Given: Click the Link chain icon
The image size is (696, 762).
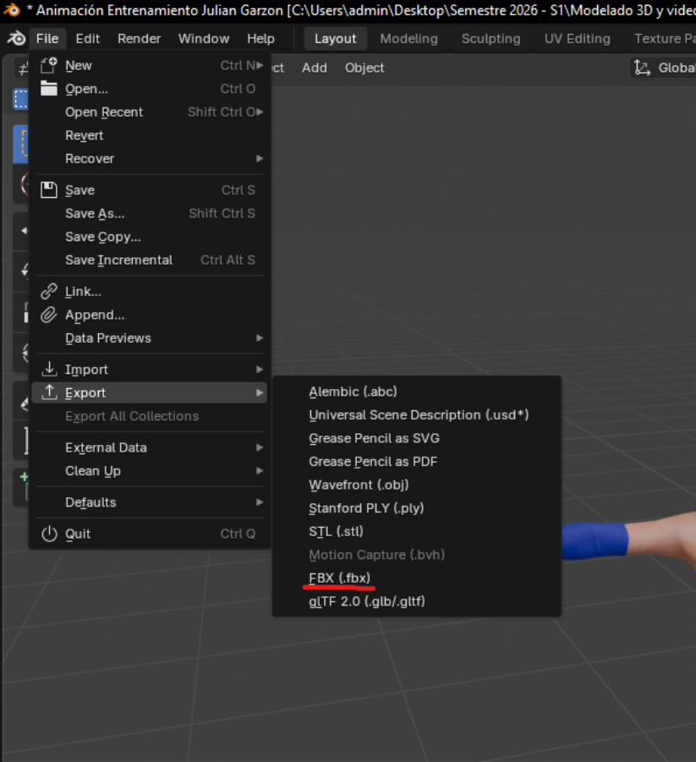Looking at the screenshot, I should (48, 291).
